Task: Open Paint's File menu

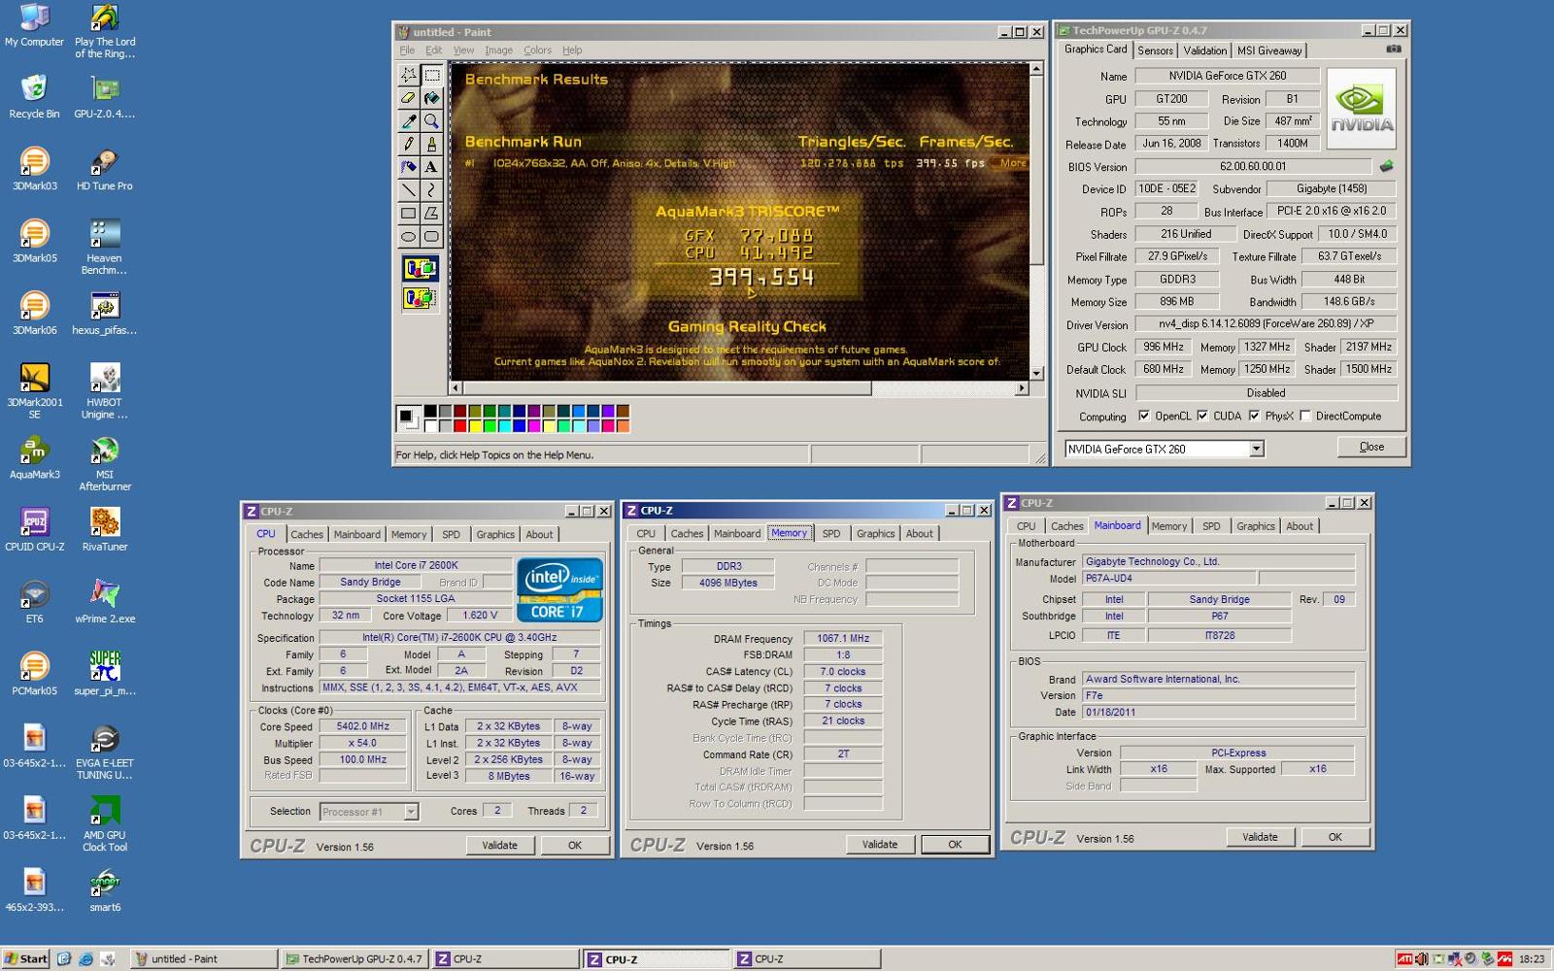Action: [x=407, y=50]
